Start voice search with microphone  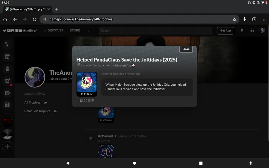click(244, 19)
